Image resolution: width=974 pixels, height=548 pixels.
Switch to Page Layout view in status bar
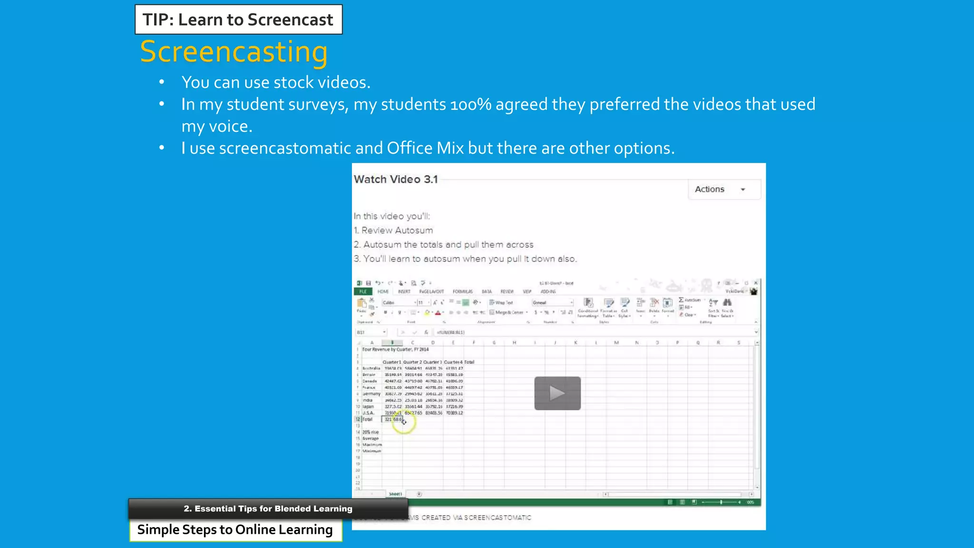(682, 502)
